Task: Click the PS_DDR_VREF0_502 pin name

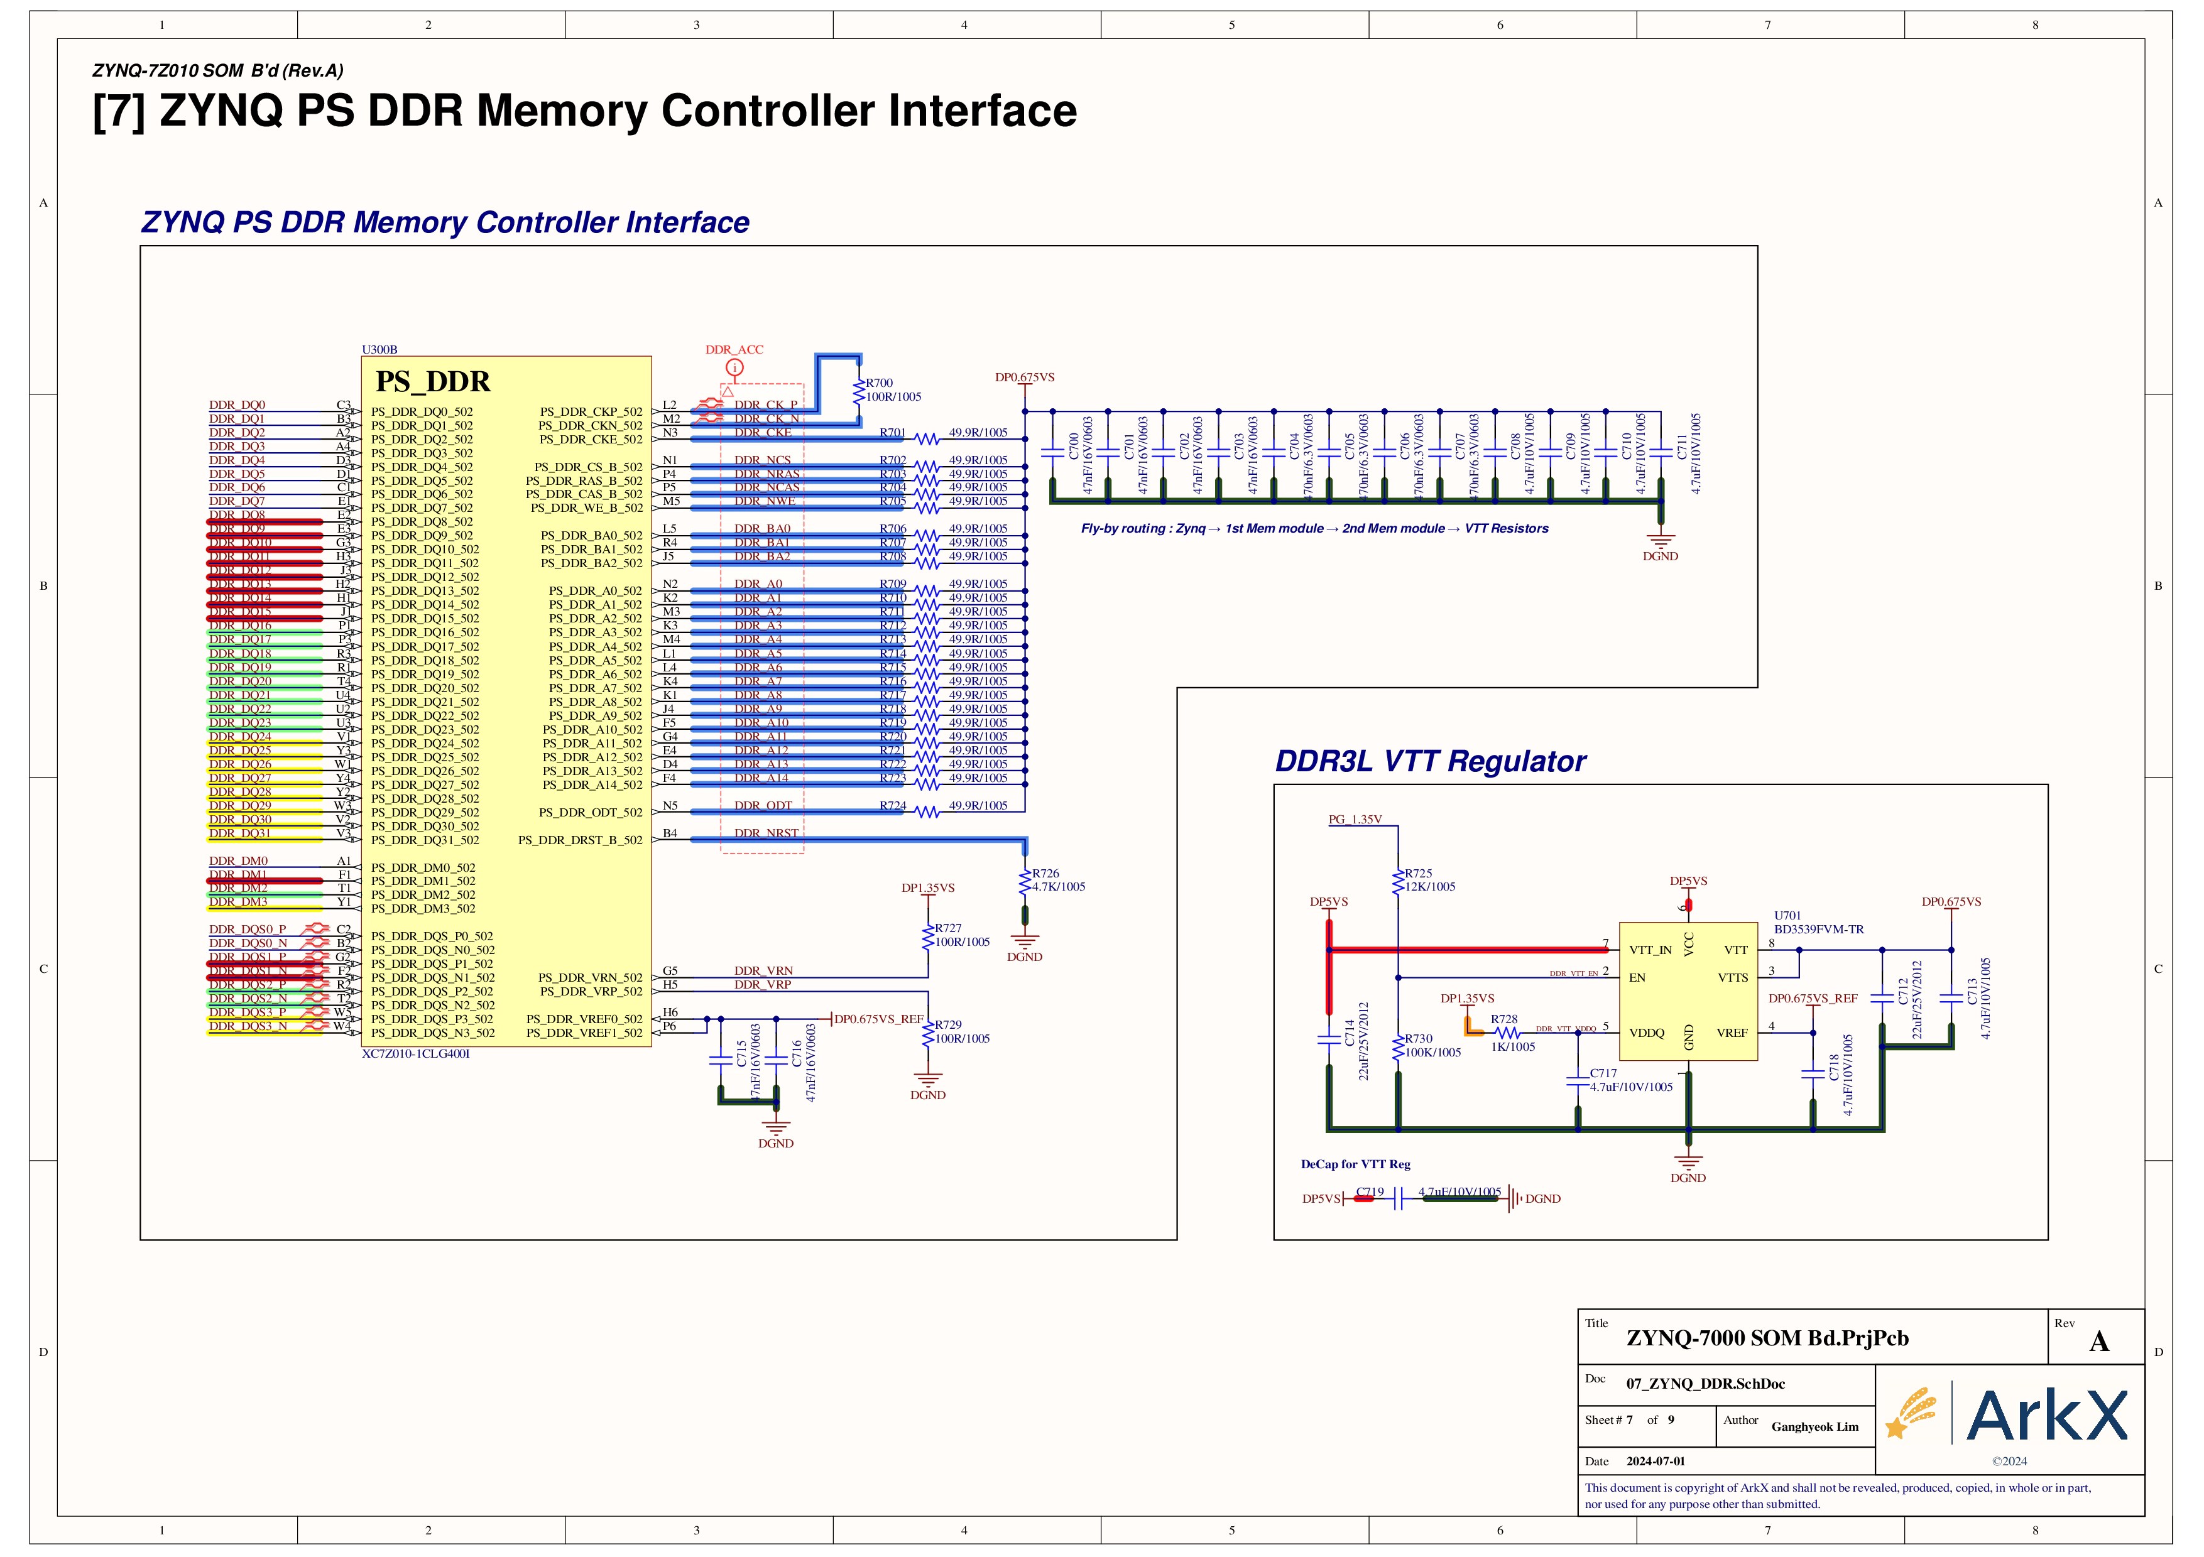Action: [584, 1019]
